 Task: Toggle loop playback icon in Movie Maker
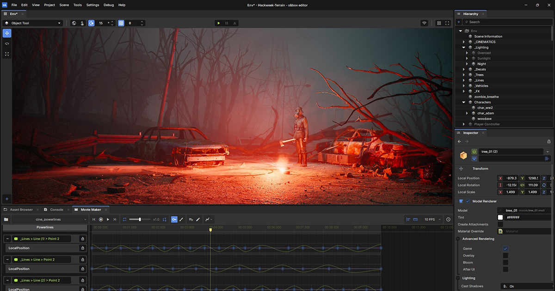click(x=124, y=219)
